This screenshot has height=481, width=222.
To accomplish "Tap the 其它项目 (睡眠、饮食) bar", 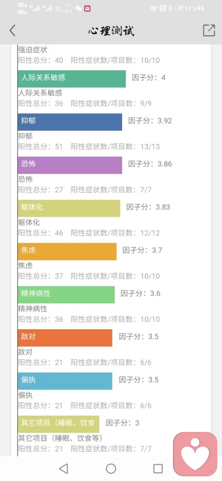I will pos(59,424).
